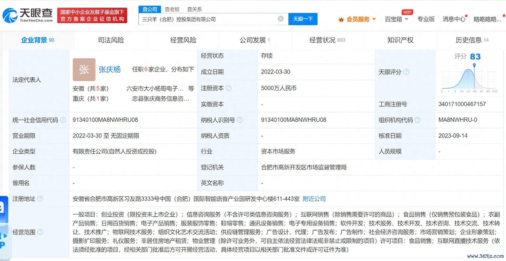The width and height of the screenshot is (506, 261).
Task: Open help icon next to 组织机构代码
Action: coord(418,120)
